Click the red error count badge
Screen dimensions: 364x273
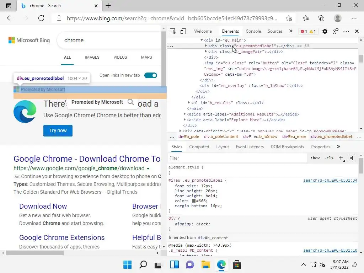pos(304,31)
